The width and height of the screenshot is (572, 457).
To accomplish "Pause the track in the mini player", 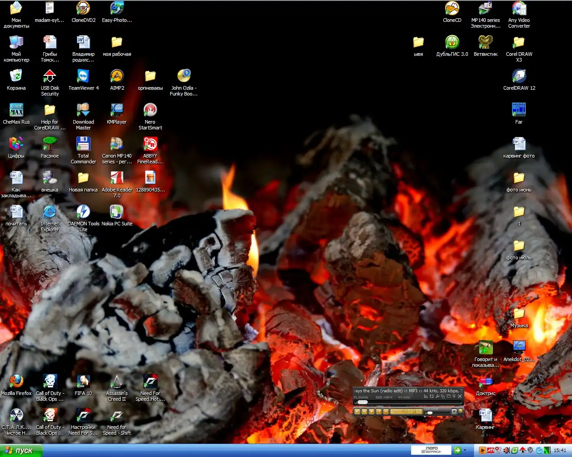I will pyautogui.click(x=364, y=411).
